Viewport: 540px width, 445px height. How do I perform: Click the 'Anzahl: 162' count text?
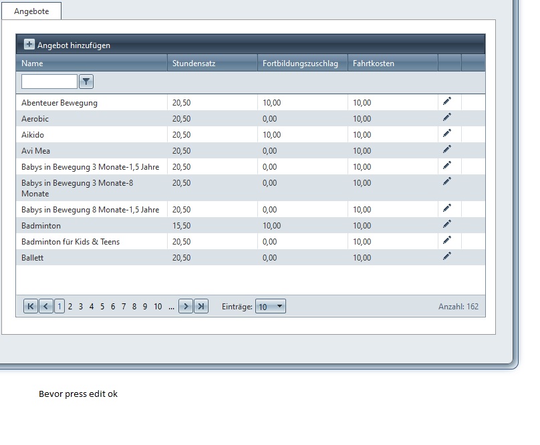click(458, 306)
